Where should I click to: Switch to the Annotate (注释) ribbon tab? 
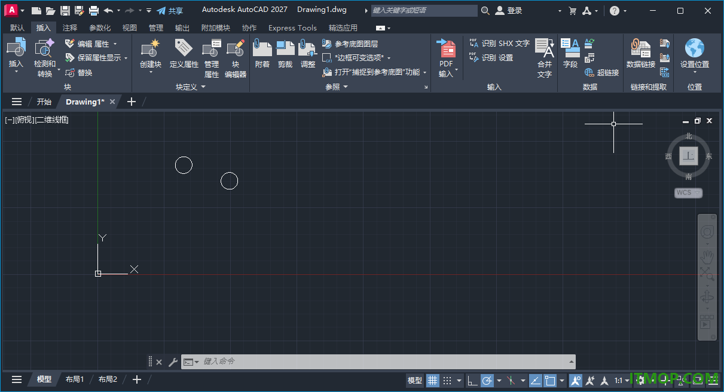pyautogui.click(x=70, y=27)
